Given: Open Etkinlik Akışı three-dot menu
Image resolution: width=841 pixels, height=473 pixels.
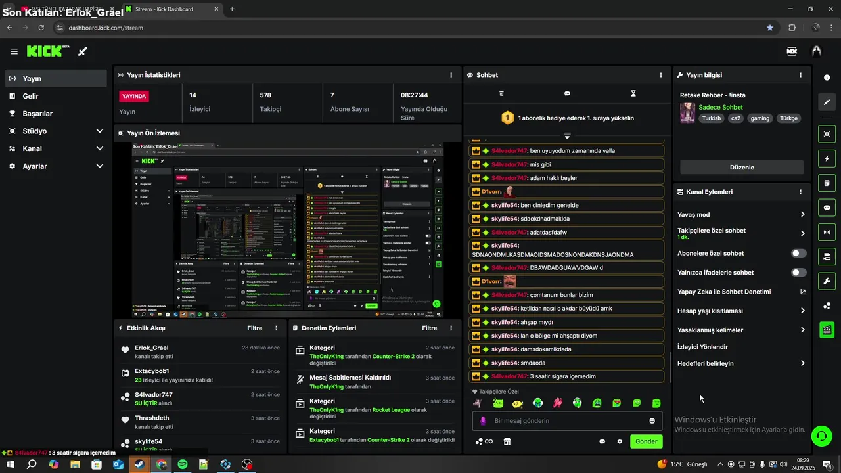Looking at the screenshot, I should click(276, 328).
